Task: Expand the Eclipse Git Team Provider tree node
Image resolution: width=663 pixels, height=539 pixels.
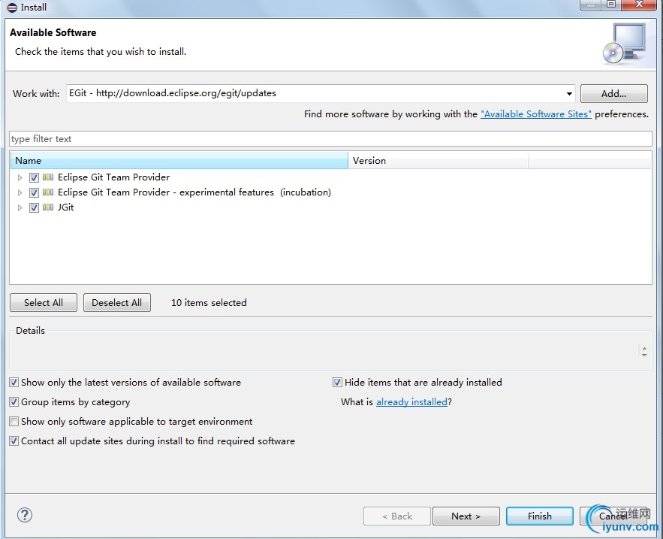Action: (x=20, y=177)
